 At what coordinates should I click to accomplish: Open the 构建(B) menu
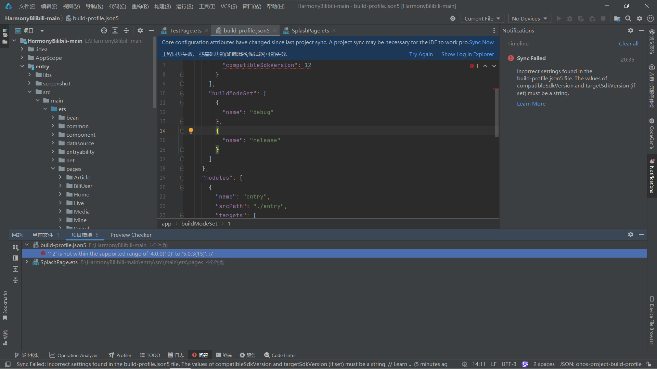[163, 6]
